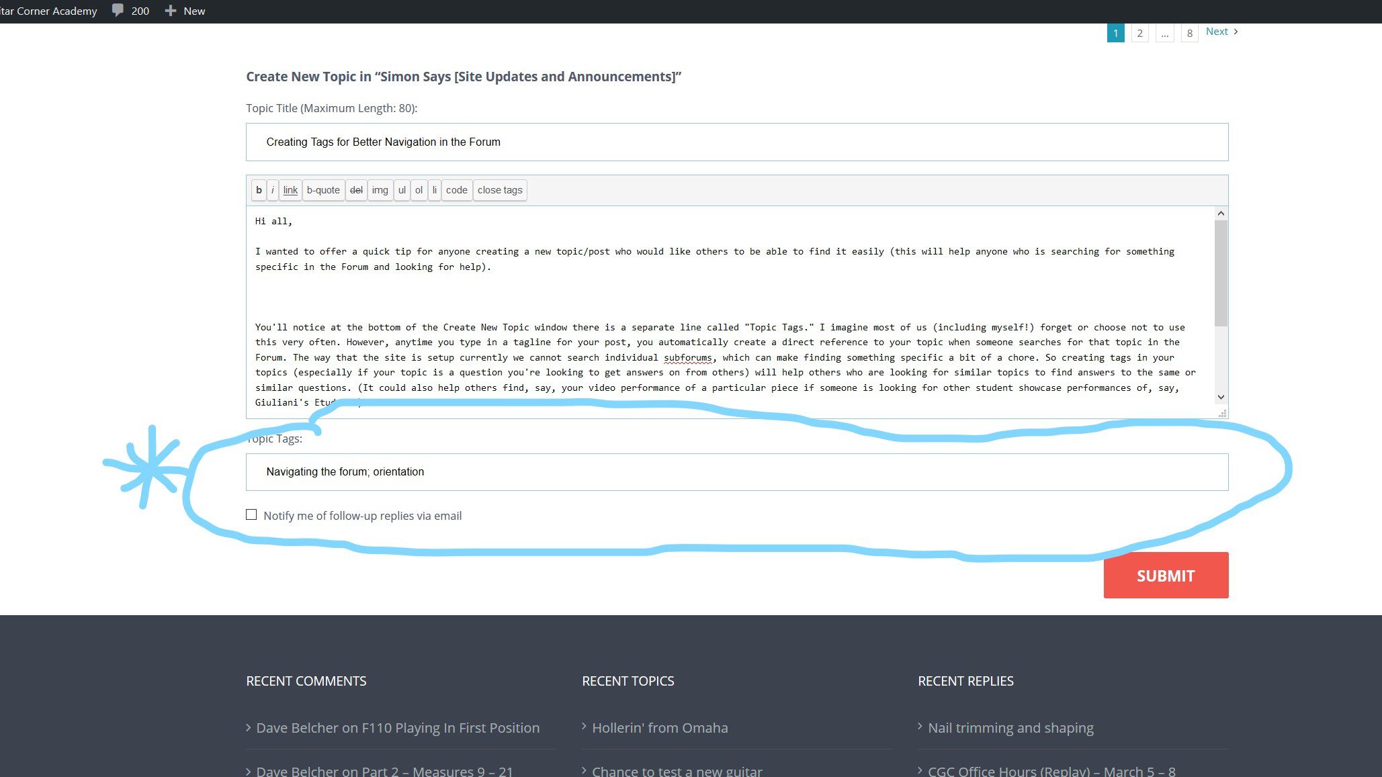Screen dimensions: 1382x777
Task: Insert ordered list with ol button
Action: (419, 190)
